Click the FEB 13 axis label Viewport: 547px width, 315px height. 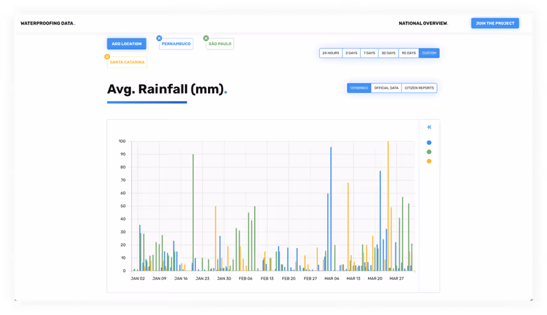click(x=268, y=279)
